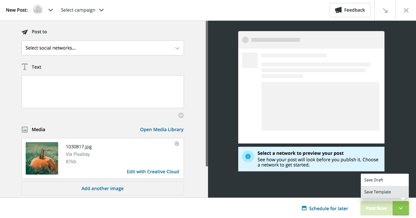Open the emoji picker smiley icon
The height and width of the screenshot is (218, 416).
pos(181,115)
